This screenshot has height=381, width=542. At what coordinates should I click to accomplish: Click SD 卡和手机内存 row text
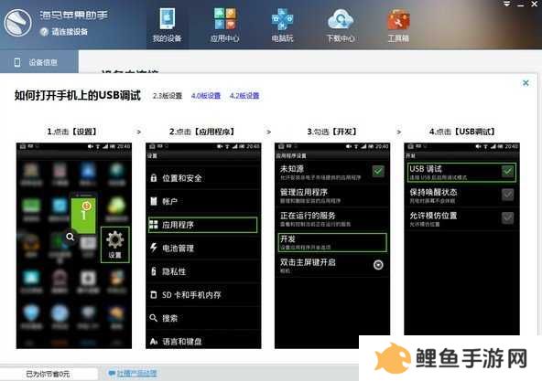tap(191, 295)
